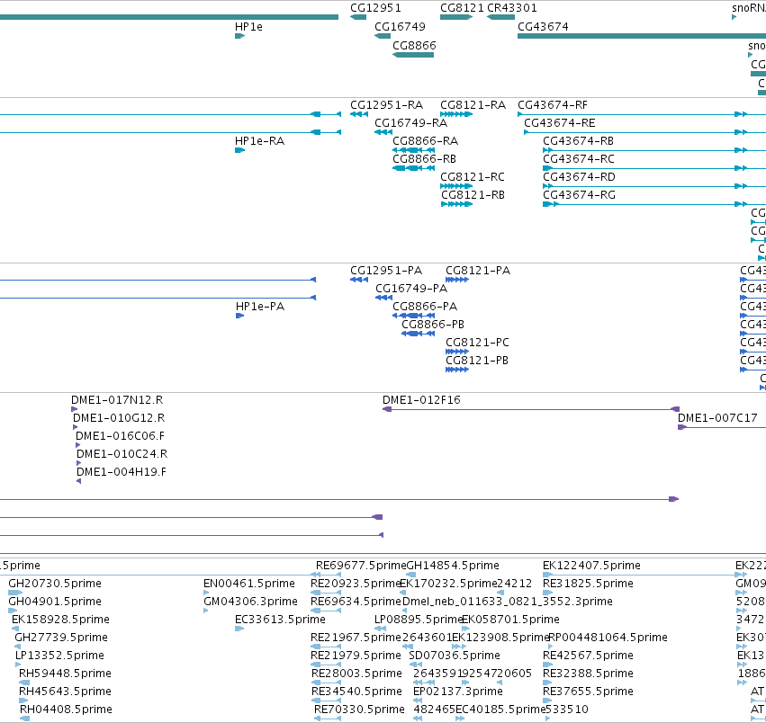This screenshot has width=766, height=723.
Task: Select EST RE32388.5prime
Action: 588,674
